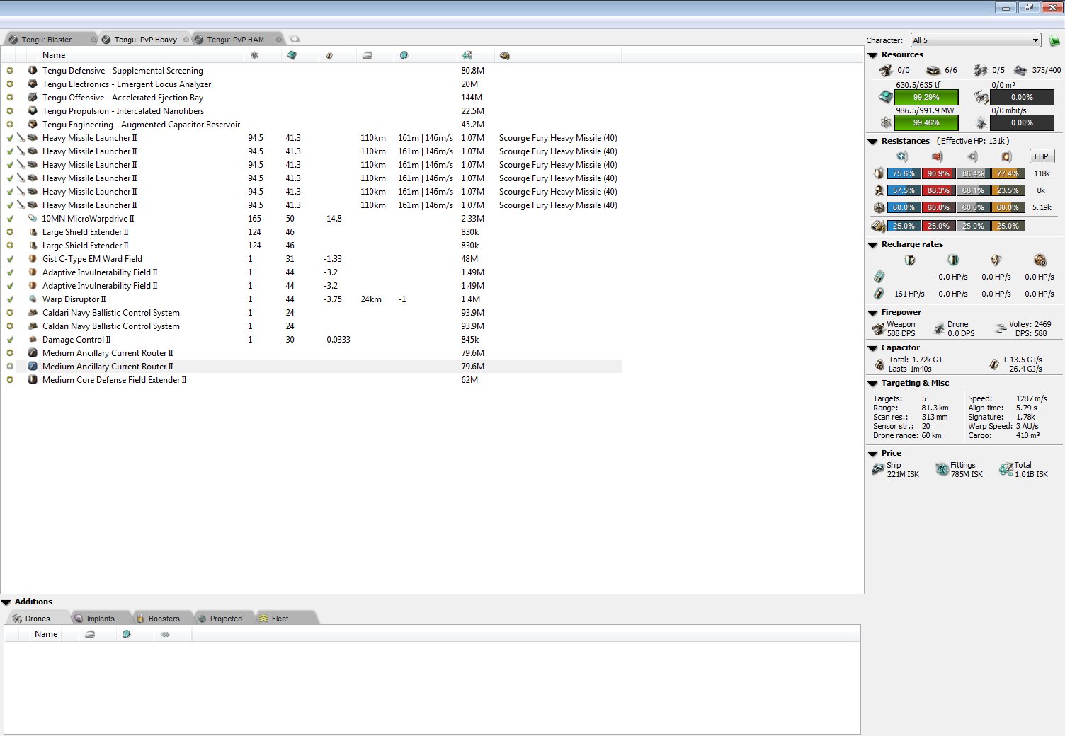Click the kinetic resistance column icon

point(972,156)
